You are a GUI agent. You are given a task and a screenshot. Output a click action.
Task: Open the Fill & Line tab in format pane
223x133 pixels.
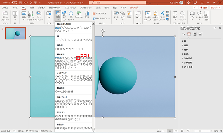pos(183,34)
